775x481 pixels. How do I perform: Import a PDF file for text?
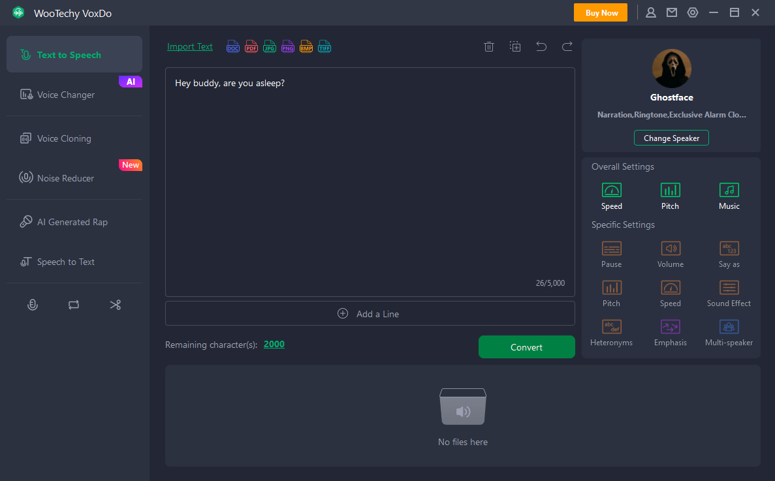pos(251,47)
